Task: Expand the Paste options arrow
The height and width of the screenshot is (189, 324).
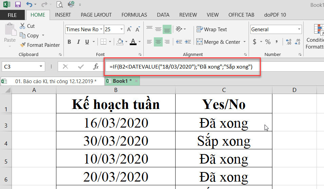Action: click(x=10, y=46)
